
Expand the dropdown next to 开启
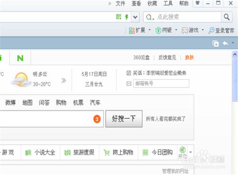tap(191, 152)
